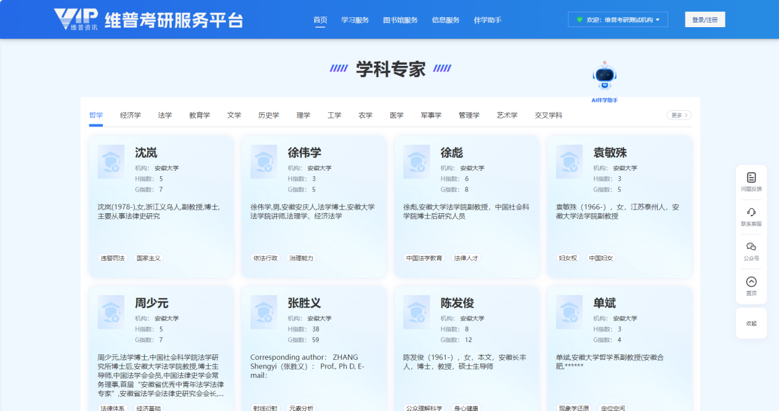779x411 pixels.
Task: Open the 公众号 WeChat icon
Action: pyautogui.click(x=751, y=247)
